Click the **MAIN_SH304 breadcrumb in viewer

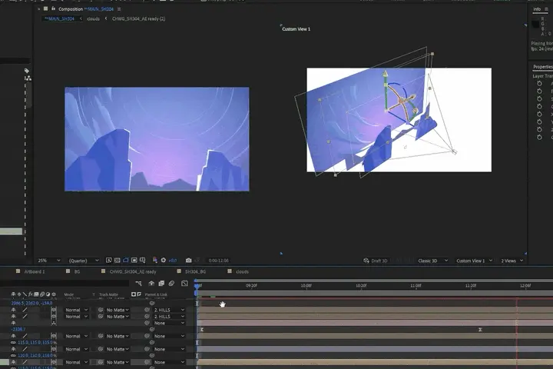click(x=60, y=18)
